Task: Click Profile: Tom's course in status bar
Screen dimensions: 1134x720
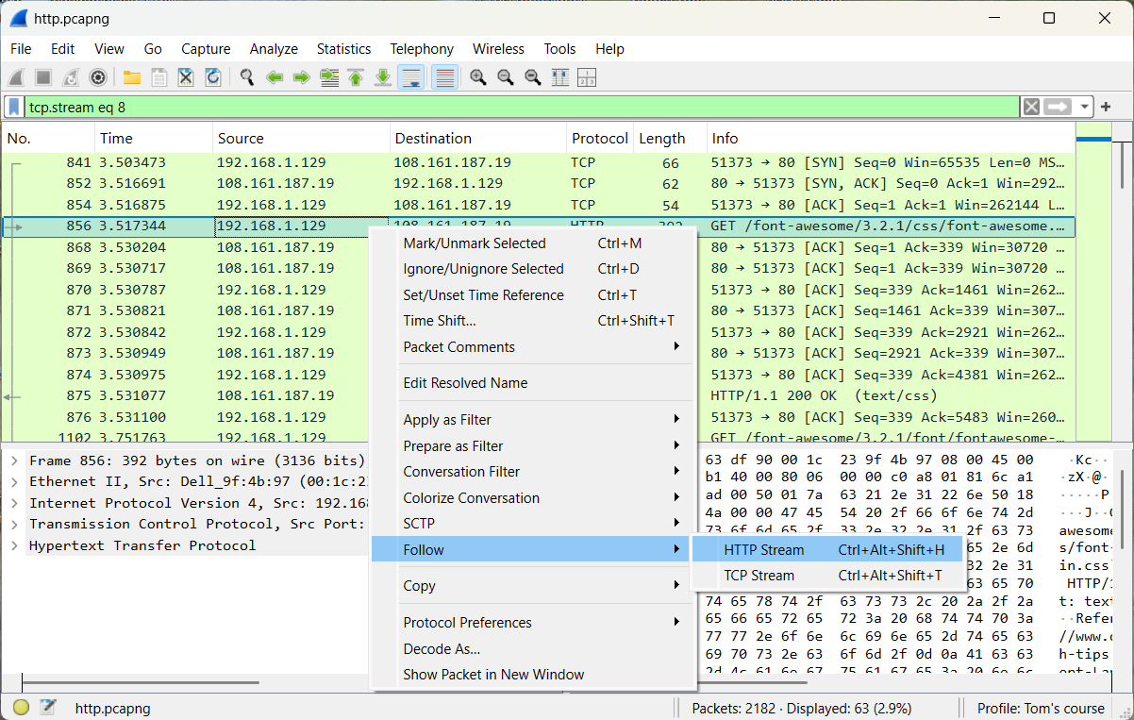Action: pyautogui.click(x=1041, y=708)
